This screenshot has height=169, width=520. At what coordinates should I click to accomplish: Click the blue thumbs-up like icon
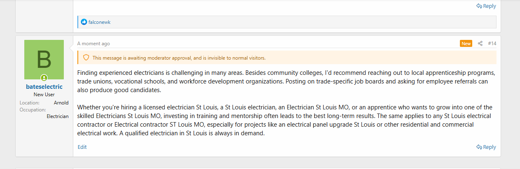84,22
